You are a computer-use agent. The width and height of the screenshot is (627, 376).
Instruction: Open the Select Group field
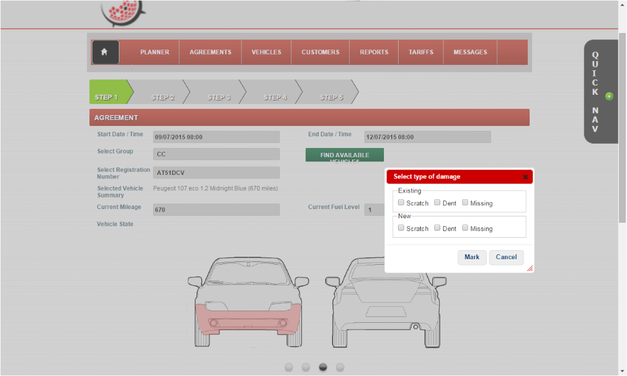216,154
